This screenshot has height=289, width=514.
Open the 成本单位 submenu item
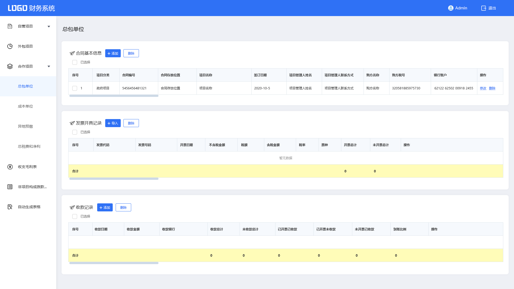[x=25, y=107]
